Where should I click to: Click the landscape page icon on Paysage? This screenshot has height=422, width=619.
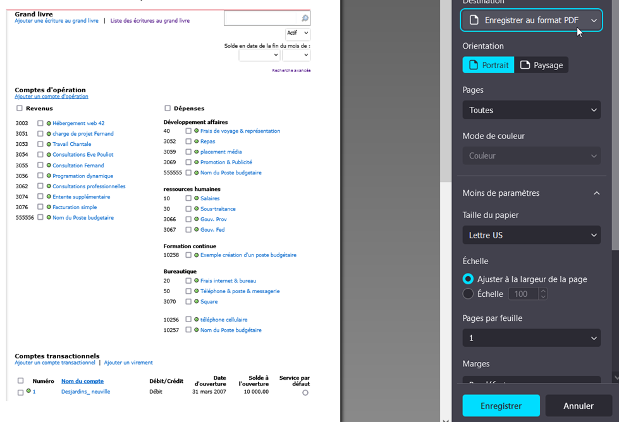525,65
